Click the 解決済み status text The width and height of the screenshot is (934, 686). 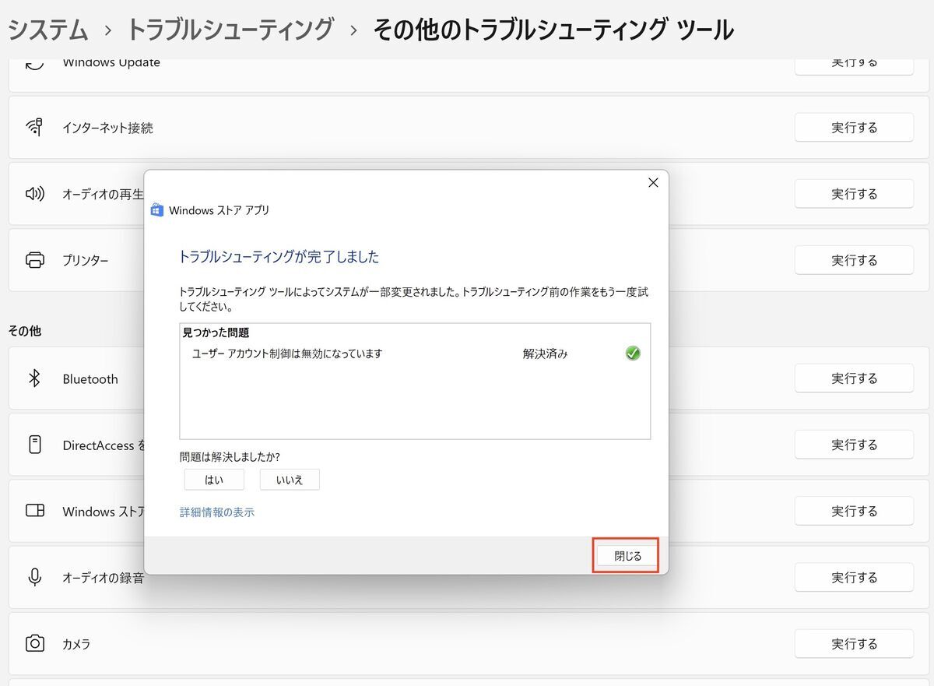click(545, 354)
